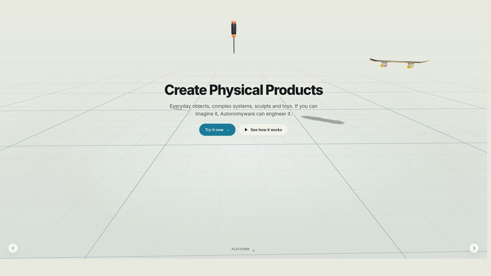Select the floating screwdriver model
The image size is (491, 276).
point(234,37)
